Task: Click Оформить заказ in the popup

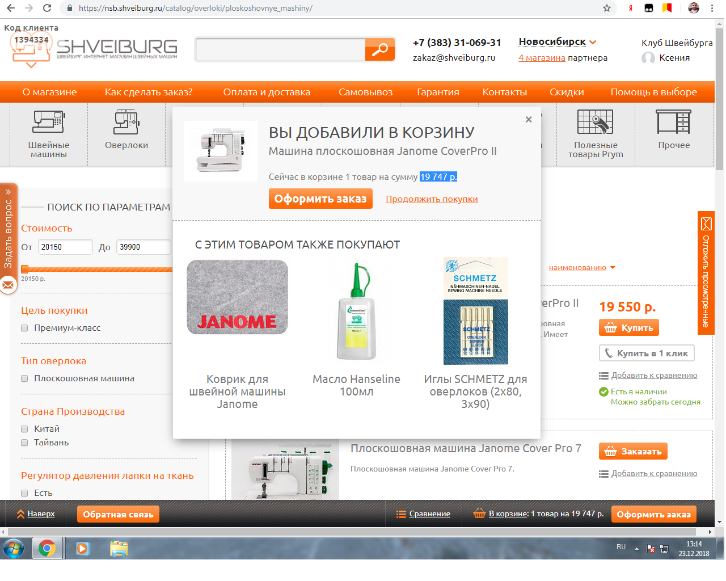Action: click(320, 199)
